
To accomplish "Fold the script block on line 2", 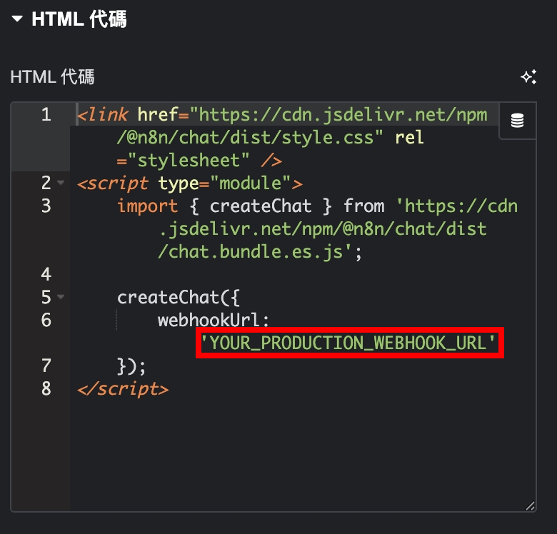I will pos(61,183).
